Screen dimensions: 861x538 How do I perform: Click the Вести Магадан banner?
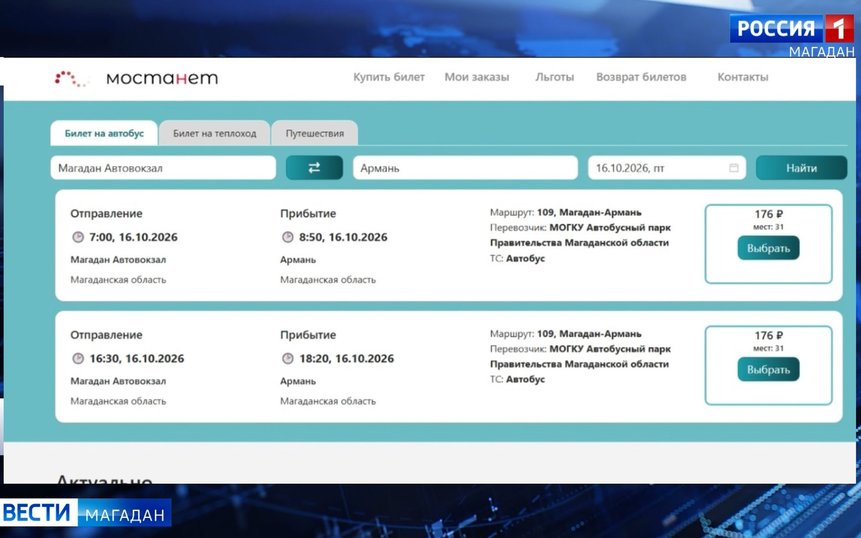pos(86,513)
